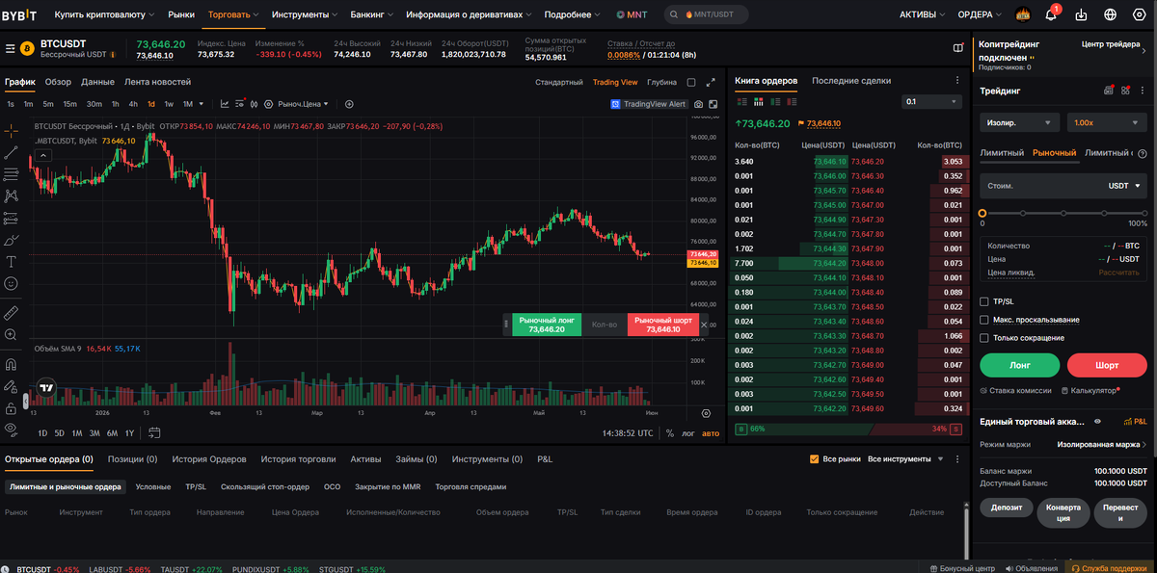This screenshot has height=573, width=1157.
Task: Expand chart to fullscreen arrows icon
Action: tap(712, 82)
